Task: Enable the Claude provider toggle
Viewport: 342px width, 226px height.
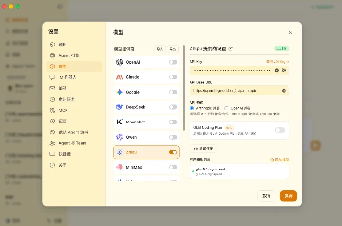Action: click(x=173, y=77)
